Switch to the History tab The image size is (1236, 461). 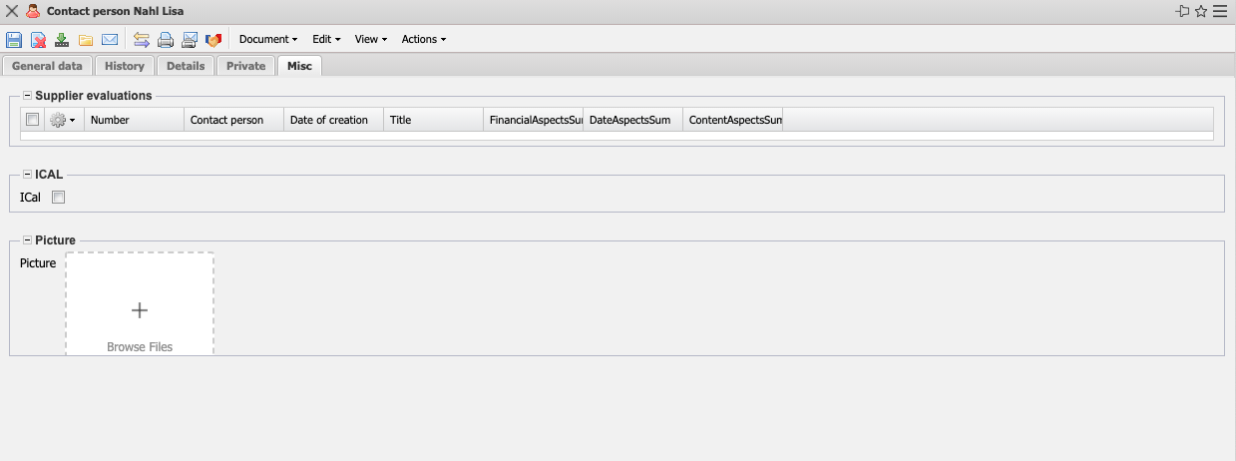click(125, 66)
